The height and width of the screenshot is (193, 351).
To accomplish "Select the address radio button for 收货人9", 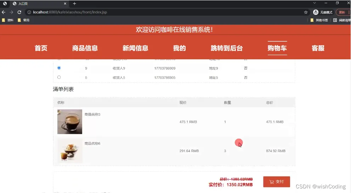I will [x=59, y=68].
